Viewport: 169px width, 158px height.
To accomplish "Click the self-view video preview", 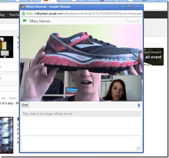I will tap(121, 88).
